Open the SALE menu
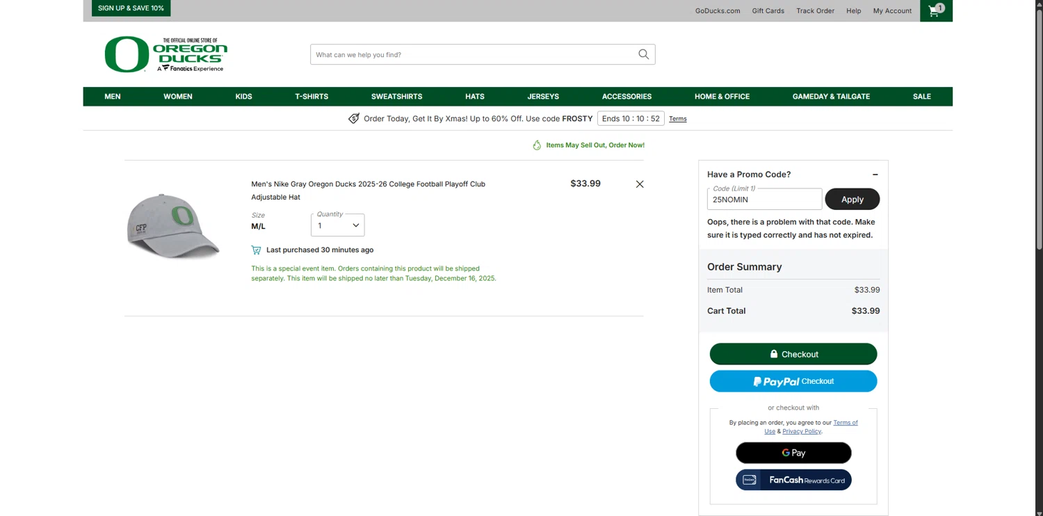 [922, 97]
